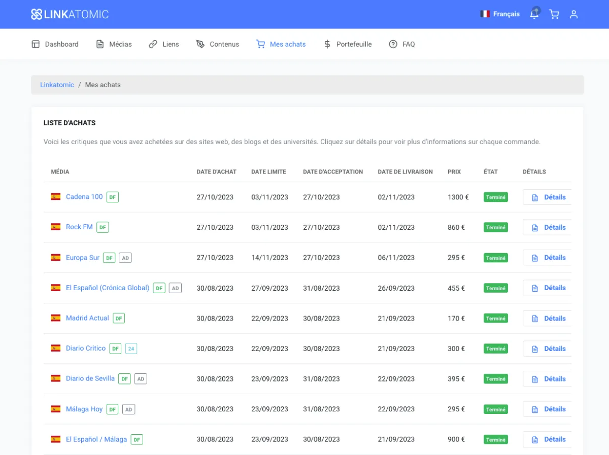
Task: Click the DF badge next to Cadena 100
Action: pyautogui.click(x=113, y=197)
